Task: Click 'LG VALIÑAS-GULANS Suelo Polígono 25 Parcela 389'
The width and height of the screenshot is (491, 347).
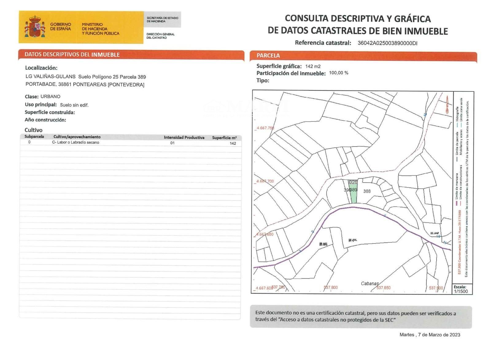Action: coord(86,77)
